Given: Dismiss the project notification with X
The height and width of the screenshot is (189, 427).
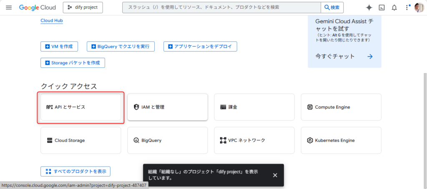Looking at the screenshot, I should coord(275,175).
